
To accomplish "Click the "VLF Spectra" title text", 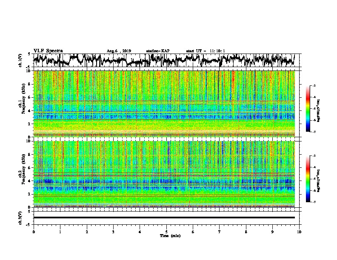I will point(48,51).
